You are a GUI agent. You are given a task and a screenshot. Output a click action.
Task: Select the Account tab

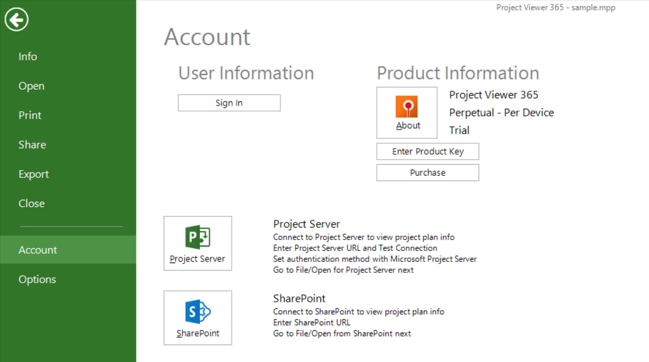click(37, 250)
